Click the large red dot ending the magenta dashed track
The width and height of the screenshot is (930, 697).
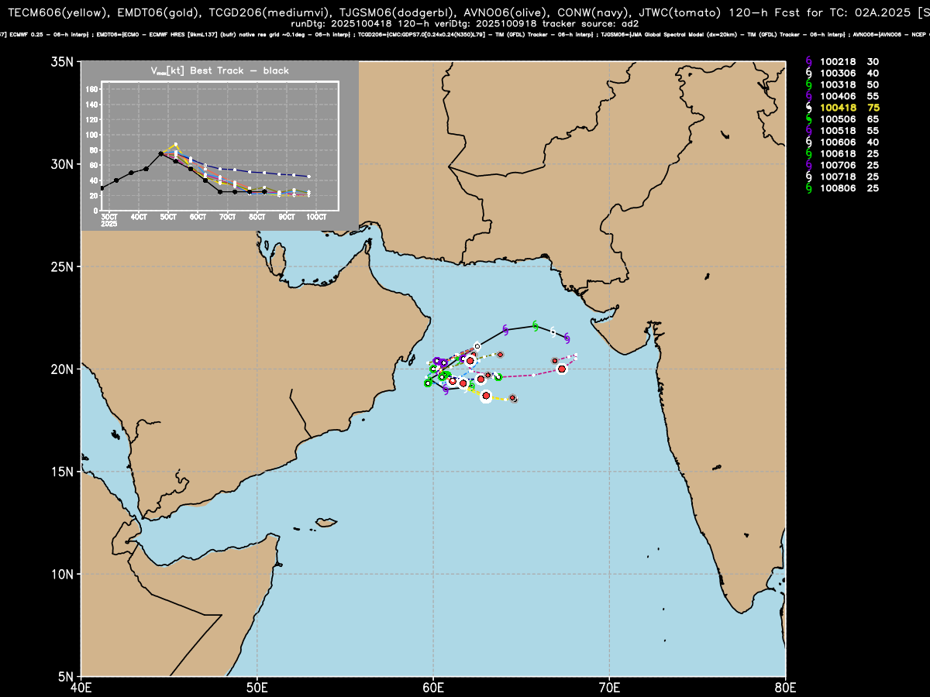point(562,369)
